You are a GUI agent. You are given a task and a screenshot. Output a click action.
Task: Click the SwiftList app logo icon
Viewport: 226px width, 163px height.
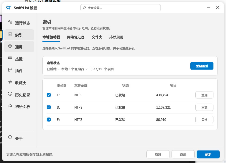tap(9, 8)
